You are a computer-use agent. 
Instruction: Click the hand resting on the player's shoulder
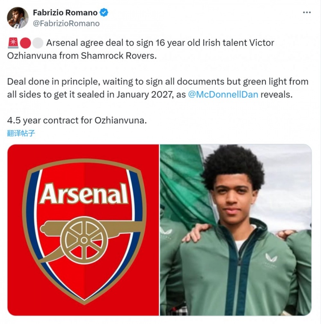(x=195, y=232)
